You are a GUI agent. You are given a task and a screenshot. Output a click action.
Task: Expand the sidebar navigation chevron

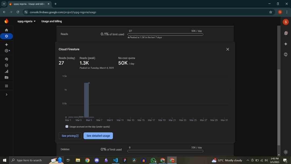[6, 95]
